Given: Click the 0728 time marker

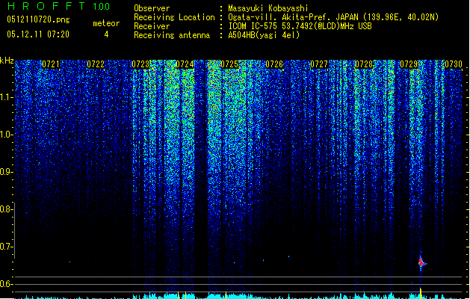Looking at the screenshot, I should coord(364,64).
